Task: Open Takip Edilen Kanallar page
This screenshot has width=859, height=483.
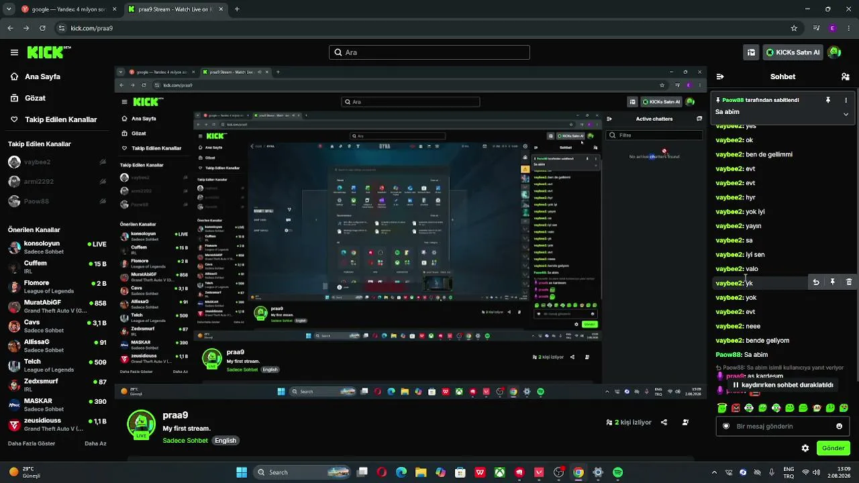Action: coord(60,119)
